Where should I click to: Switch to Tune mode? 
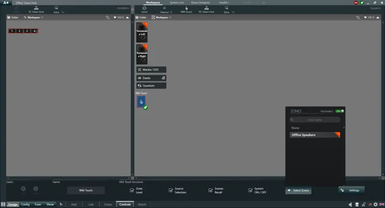click(x=38, y=204)
